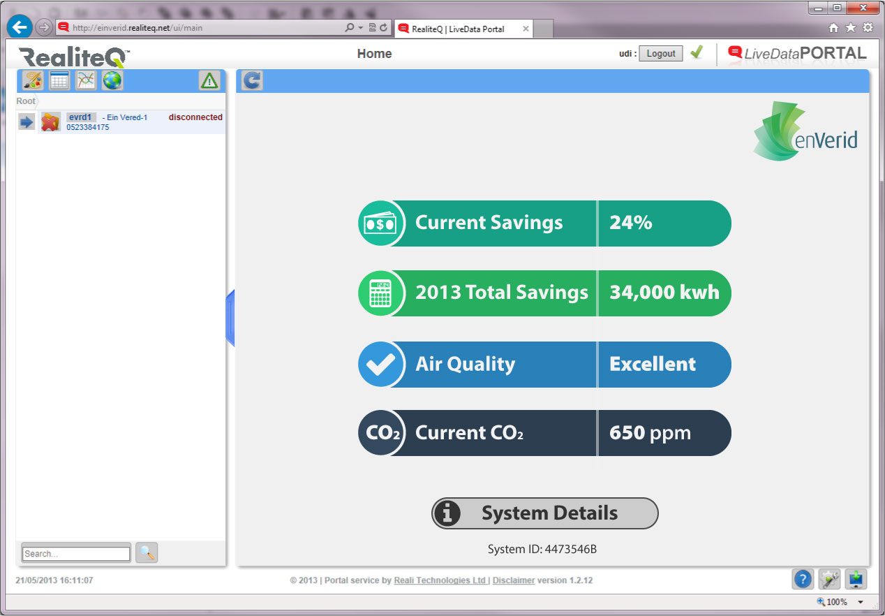Click the System ID: 4473546B text
Image resolution: width=885 pixels, height=616 pixels.
[x=542, y=549]
